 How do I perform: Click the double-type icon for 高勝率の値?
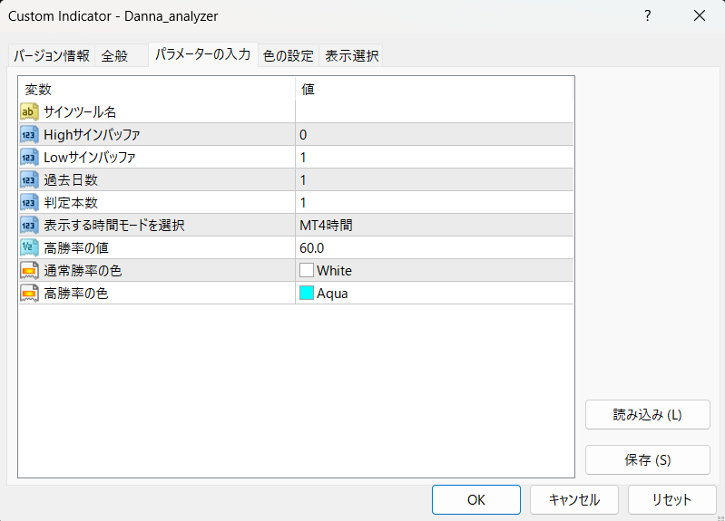point(29,247)
